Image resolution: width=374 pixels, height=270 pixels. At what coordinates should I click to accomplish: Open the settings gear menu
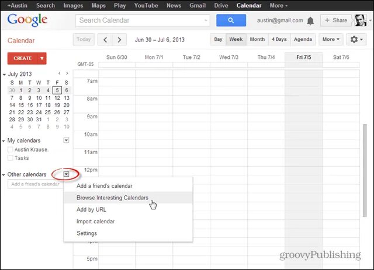[356, 39]
